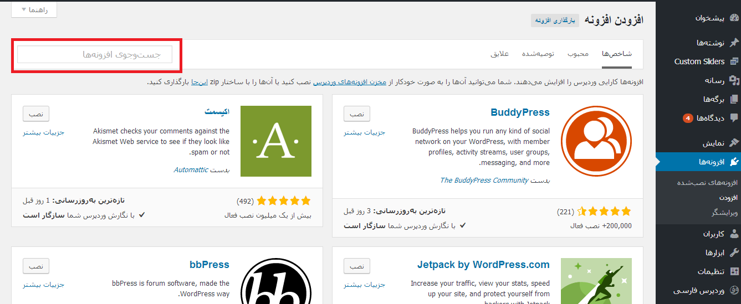The width and height of the screenshot is (741, 304).
Task: Click The BuddyPress Community author link
Action: click(x=484, y=181)
